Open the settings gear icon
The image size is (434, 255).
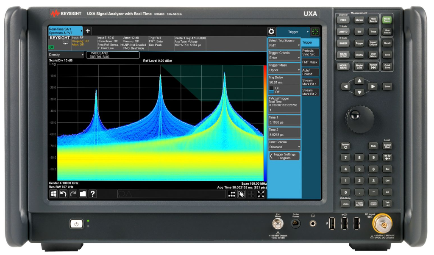(x=271, y=31)
